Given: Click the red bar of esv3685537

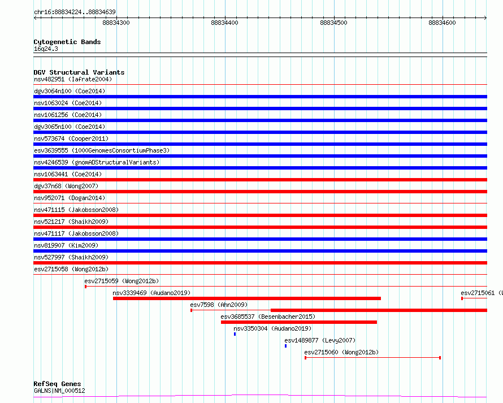Looking at the screenshot, I should (x=298, y=322).
